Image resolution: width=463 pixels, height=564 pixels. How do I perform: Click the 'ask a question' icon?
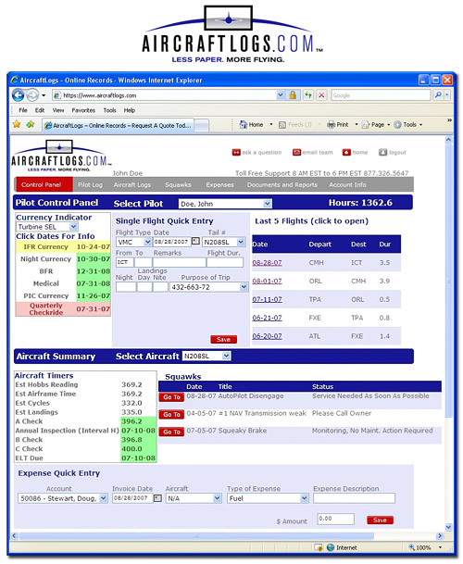click(x=236, y=153)
